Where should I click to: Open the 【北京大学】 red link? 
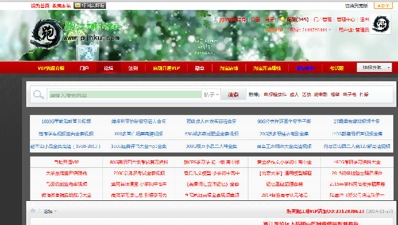click(284, 173)
